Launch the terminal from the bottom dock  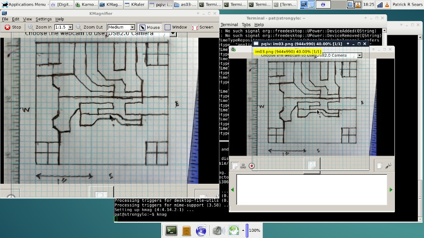[171, 230]
